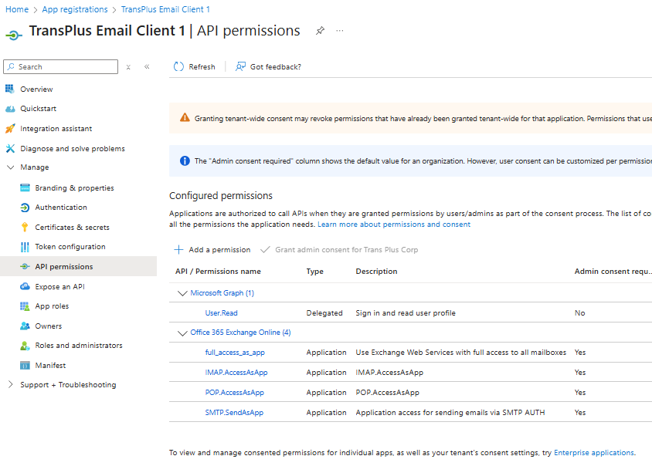The image size is (652, 466).
Task: Pin this page using the pin icon
Action: [x=320, y=31]
